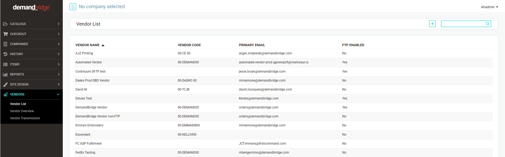Viewport: 505px width, 157px height.
Task: Click email angie.zmijewski@demandbridge.com
Action: tap(265, 53)
